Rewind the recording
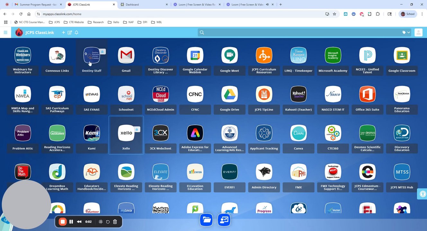 (79, 222)
